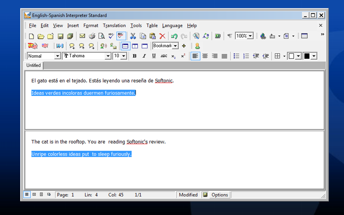Align text right
The height and width of the screenshot is (215, 344).
coord(214,56)
